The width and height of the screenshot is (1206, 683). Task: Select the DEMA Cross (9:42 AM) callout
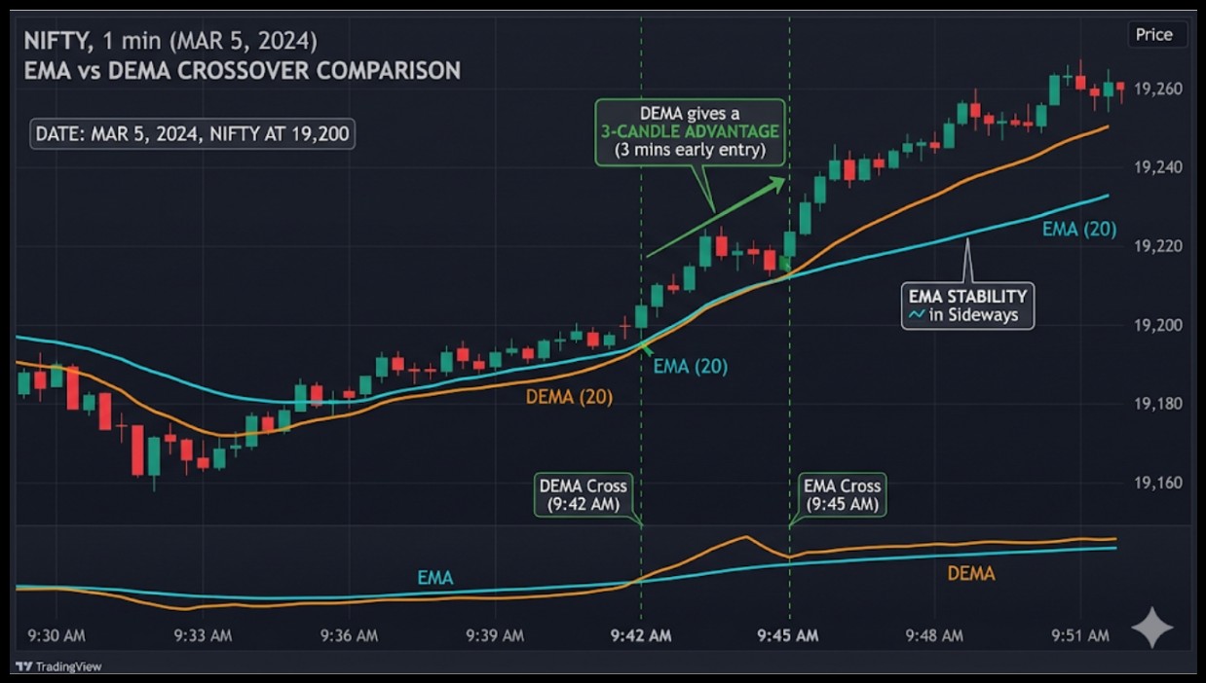pyautogui.click(x=584, y=495)
